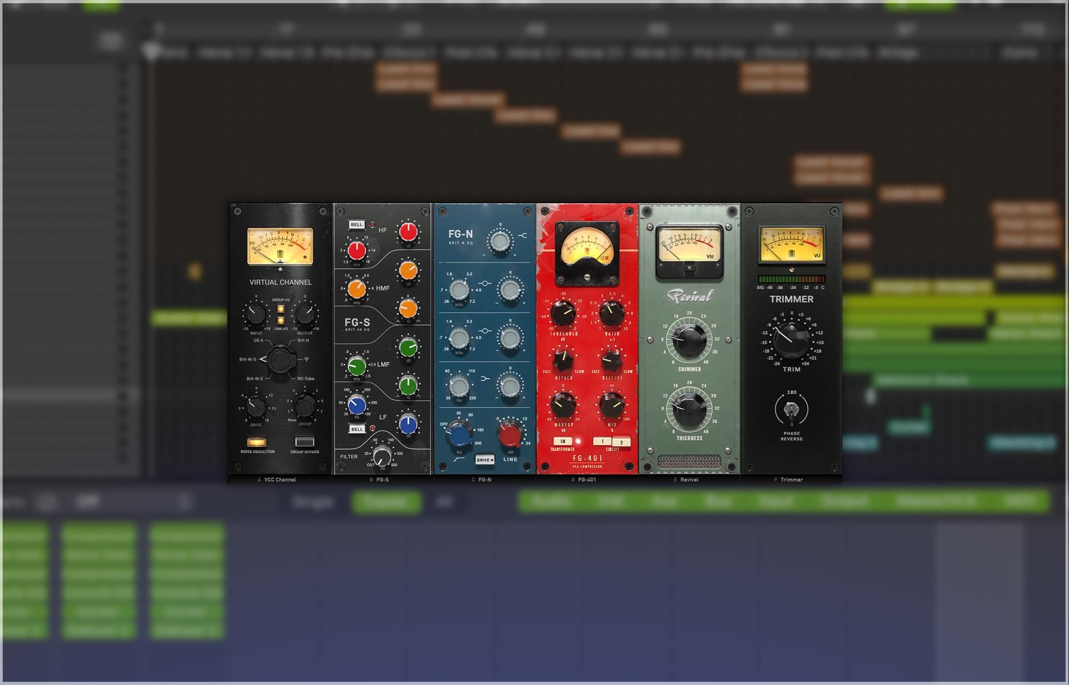Screen dimensions: 1069x685
Task: Click the Virtual Channel VU meter
Action: 280,246
